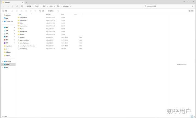Open Downloads (下载) in sidebar
The height and width of the screenshot is (118, 196).
(6, 31)
